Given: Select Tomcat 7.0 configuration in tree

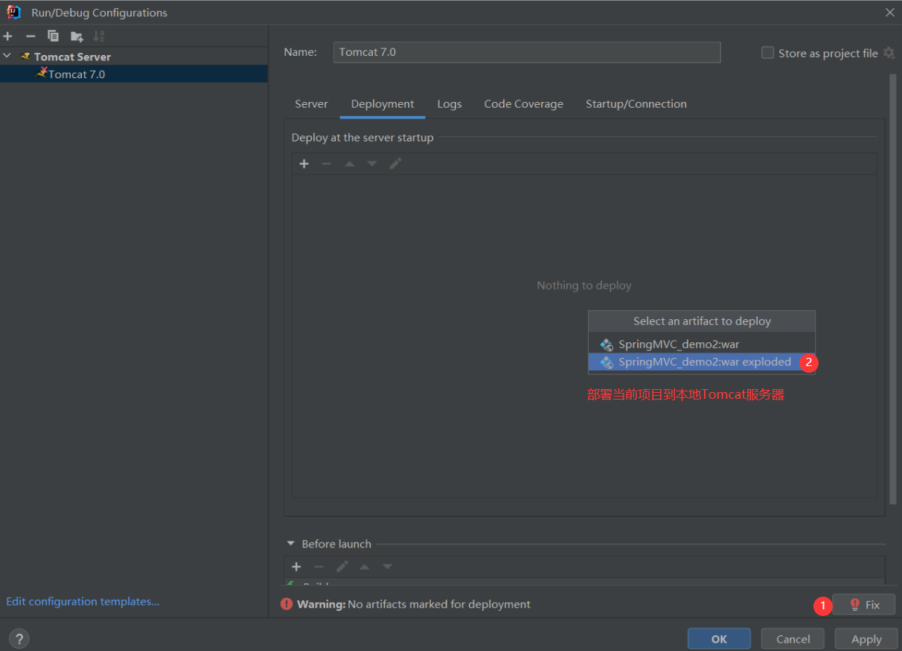Looking at the screenshot, I should pyautogui.click(x=76, y=74).
